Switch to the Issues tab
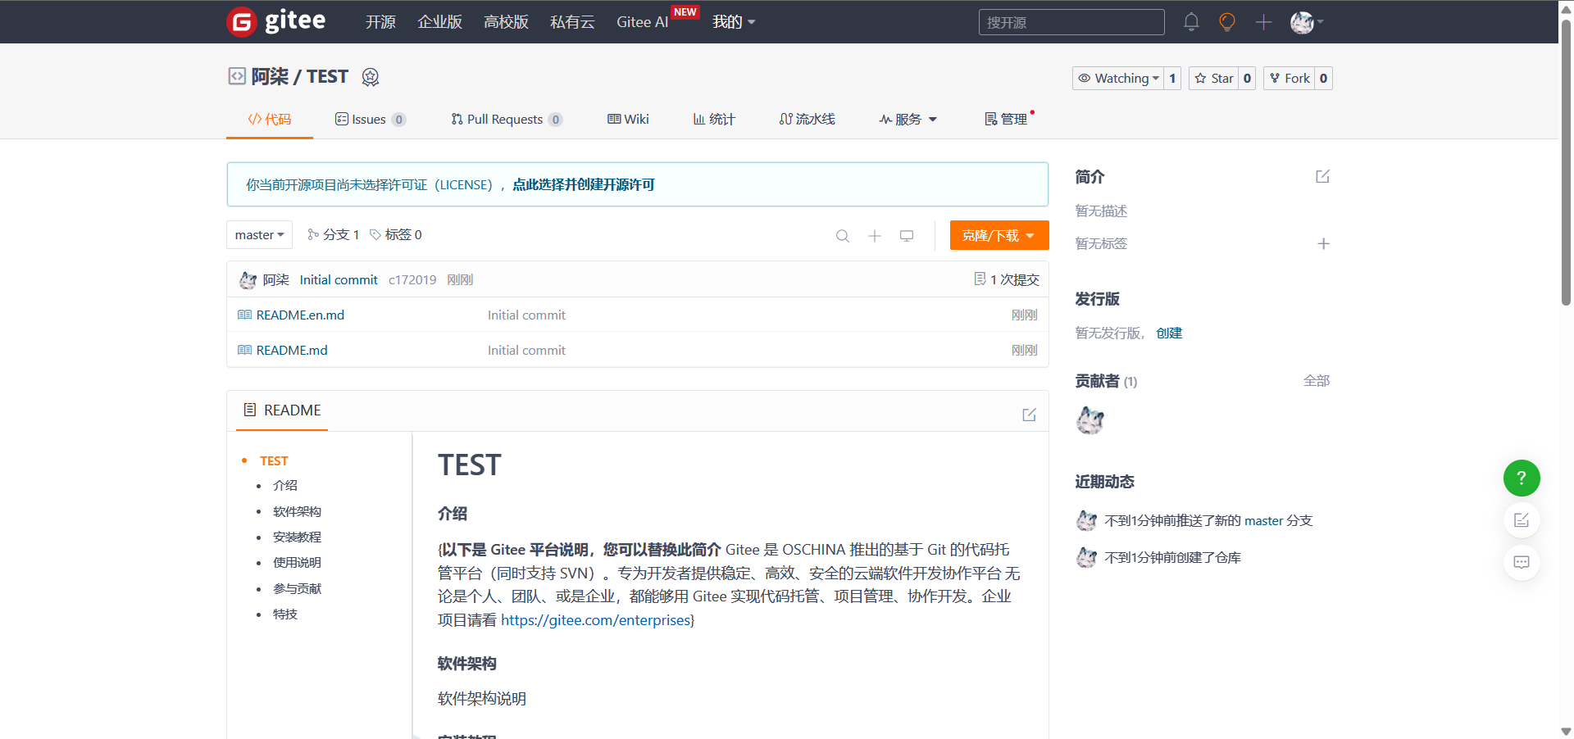 click(x=369, y=120)
